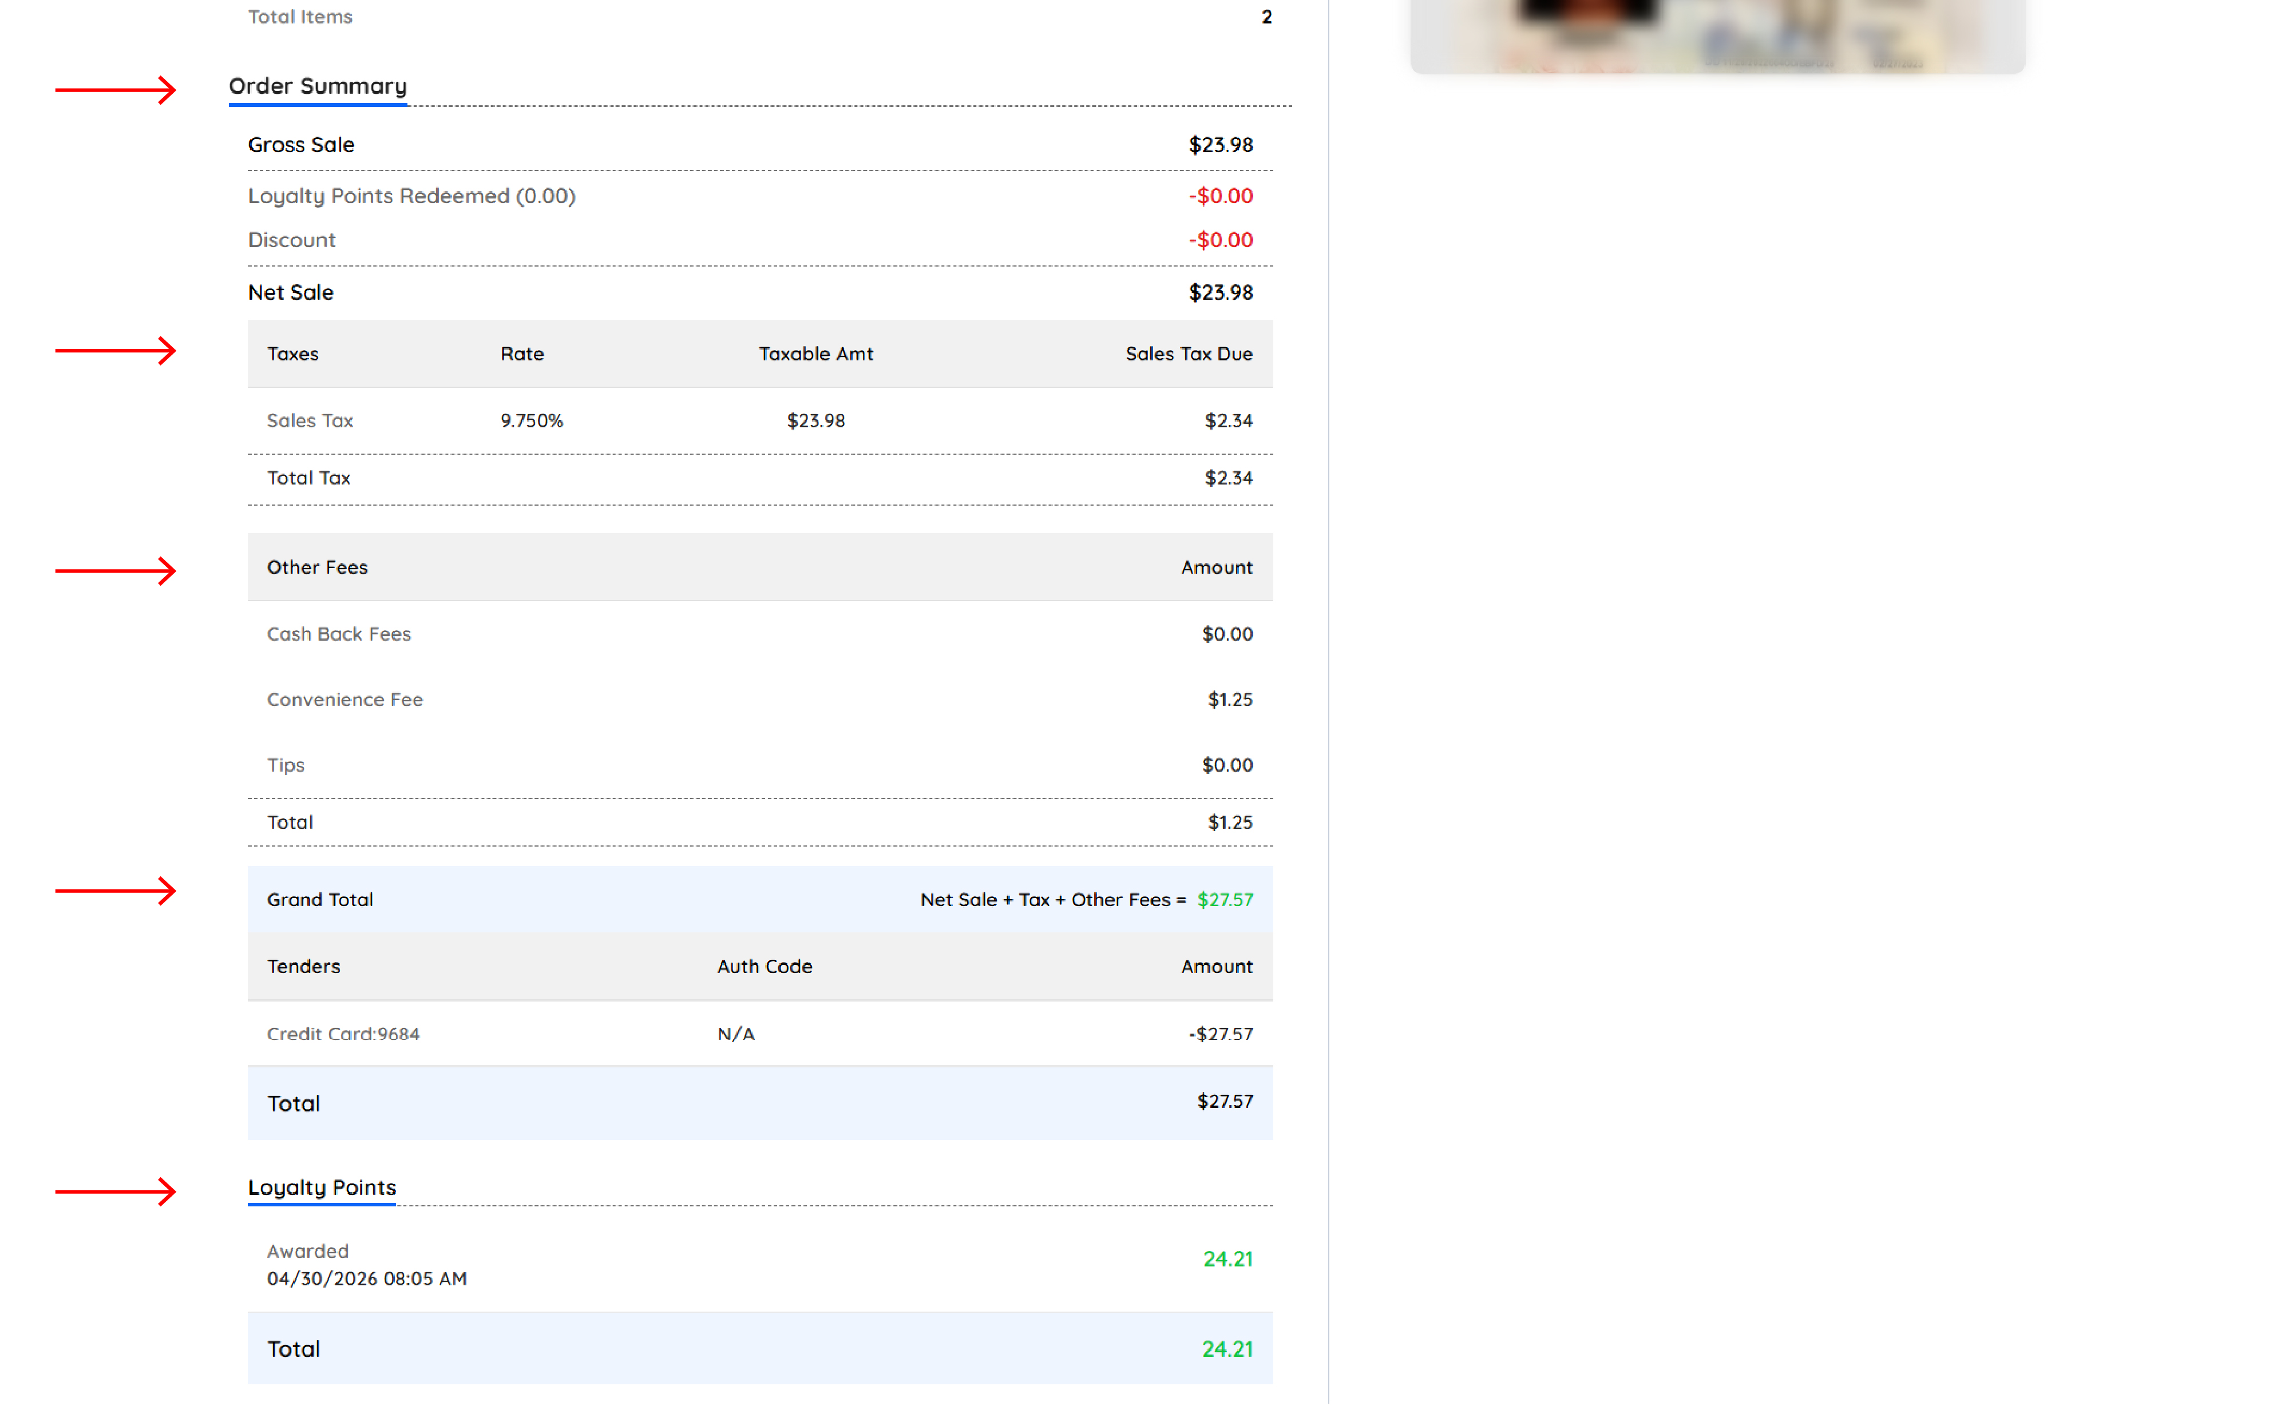Screen dimensions: 2289x1406
Task: Click the Other Fees Total label
Action: pos(290,822)
